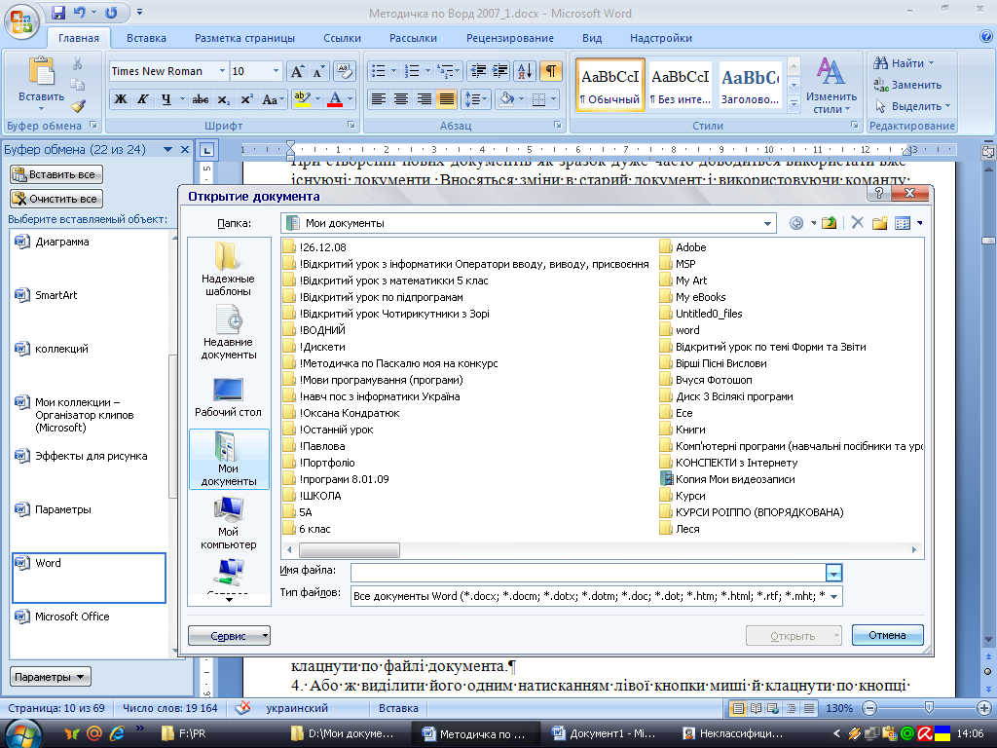The height and width of the screenshot is (748, 997).
Task: Click Найти in Editing group
Action: point(903,63)
